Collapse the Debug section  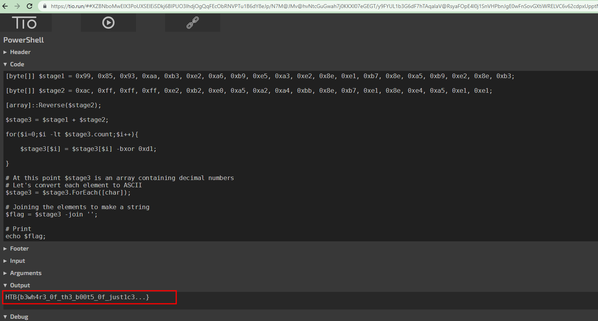point(19,317)
